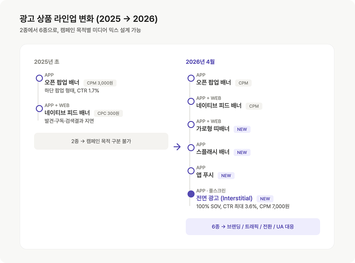Click the 2종 → 캠페인 목적 구분 불가 box
Image resolution: width=355 pixels, height=263 pixels.
click(x=101, y=141)
